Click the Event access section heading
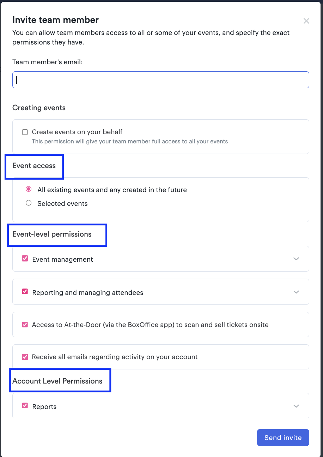Screen dimensions: 323x457 click(34, 166)
